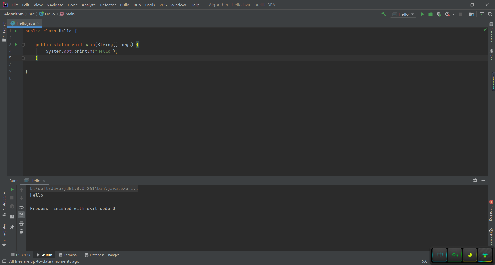Open the Refactor menu

pos(108,5)
